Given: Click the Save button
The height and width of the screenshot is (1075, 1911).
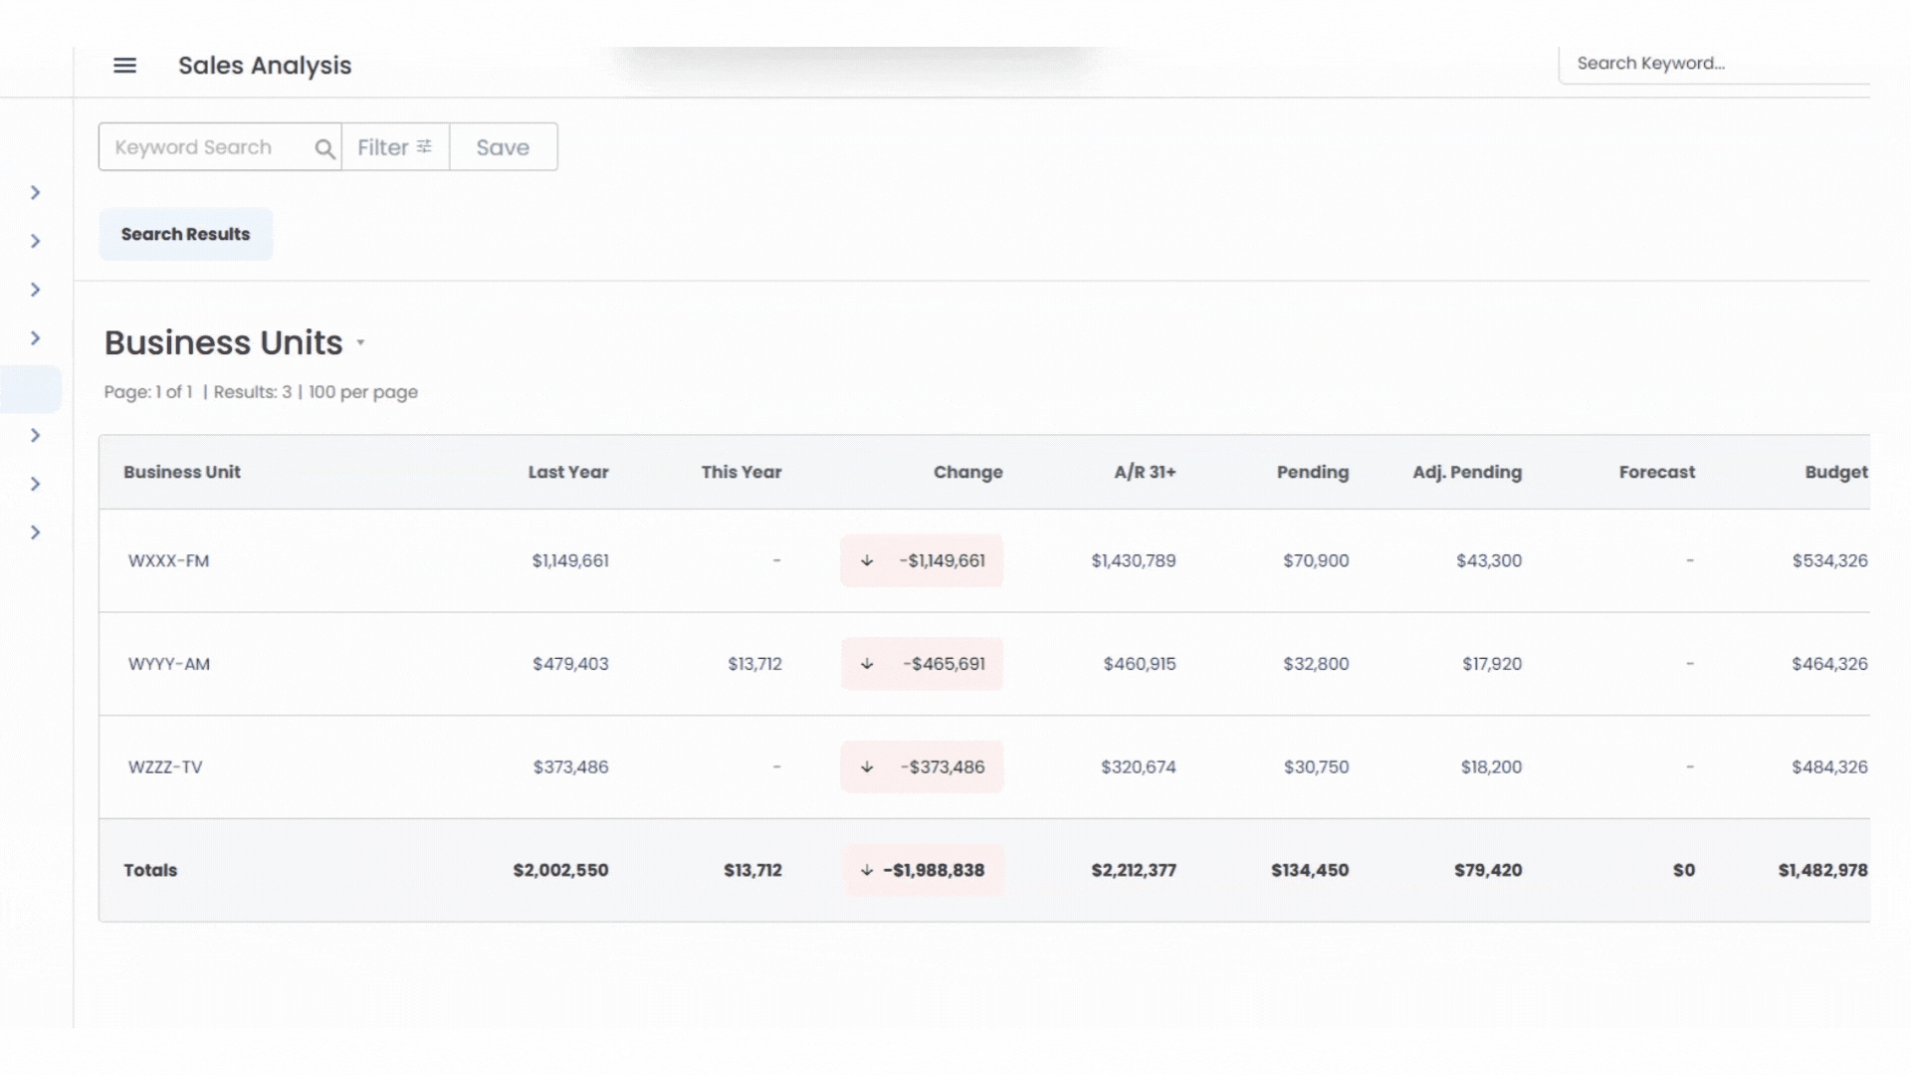Looking at the screenshot, I should pyautogui.click(x=503, y=147).
